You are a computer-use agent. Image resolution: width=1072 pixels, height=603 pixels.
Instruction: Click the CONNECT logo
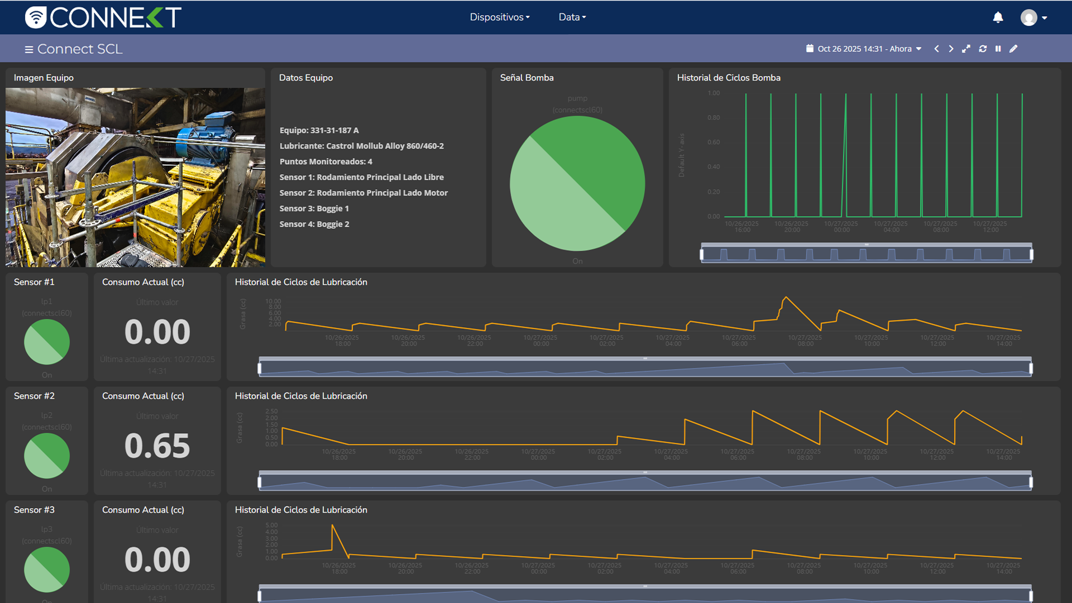point(103,17)
